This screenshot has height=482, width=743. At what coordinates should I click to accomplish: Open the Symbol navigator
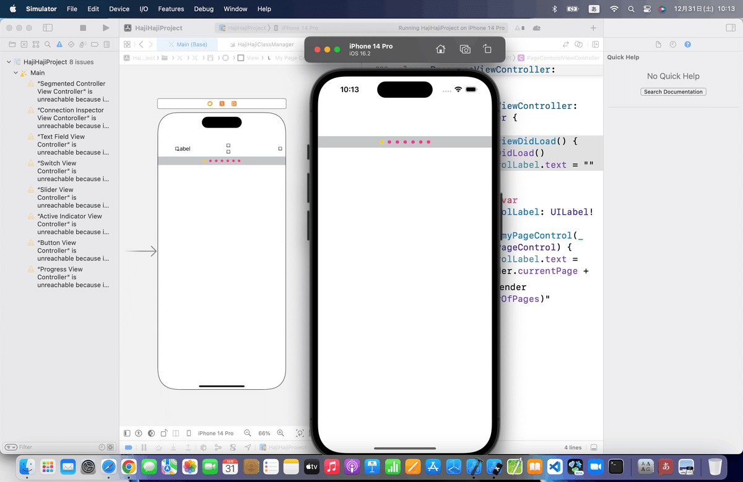point(36,45)
